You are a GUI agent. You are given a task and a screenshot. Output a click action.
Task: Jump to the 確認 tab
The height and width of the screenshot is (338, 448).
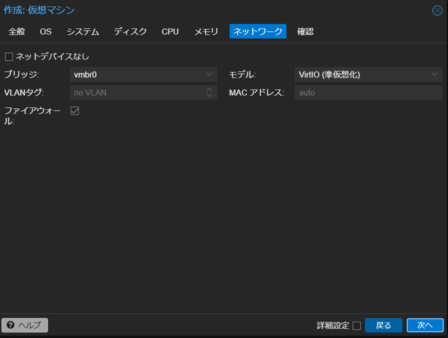305,31
